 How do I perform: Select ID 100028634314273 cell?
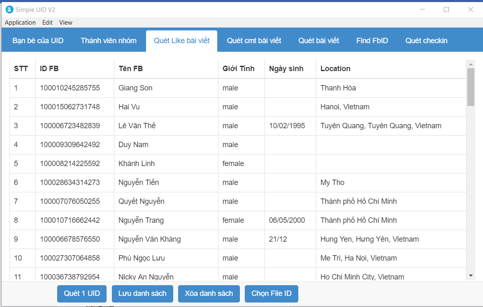pyautogui.click(x=75, y=183)
